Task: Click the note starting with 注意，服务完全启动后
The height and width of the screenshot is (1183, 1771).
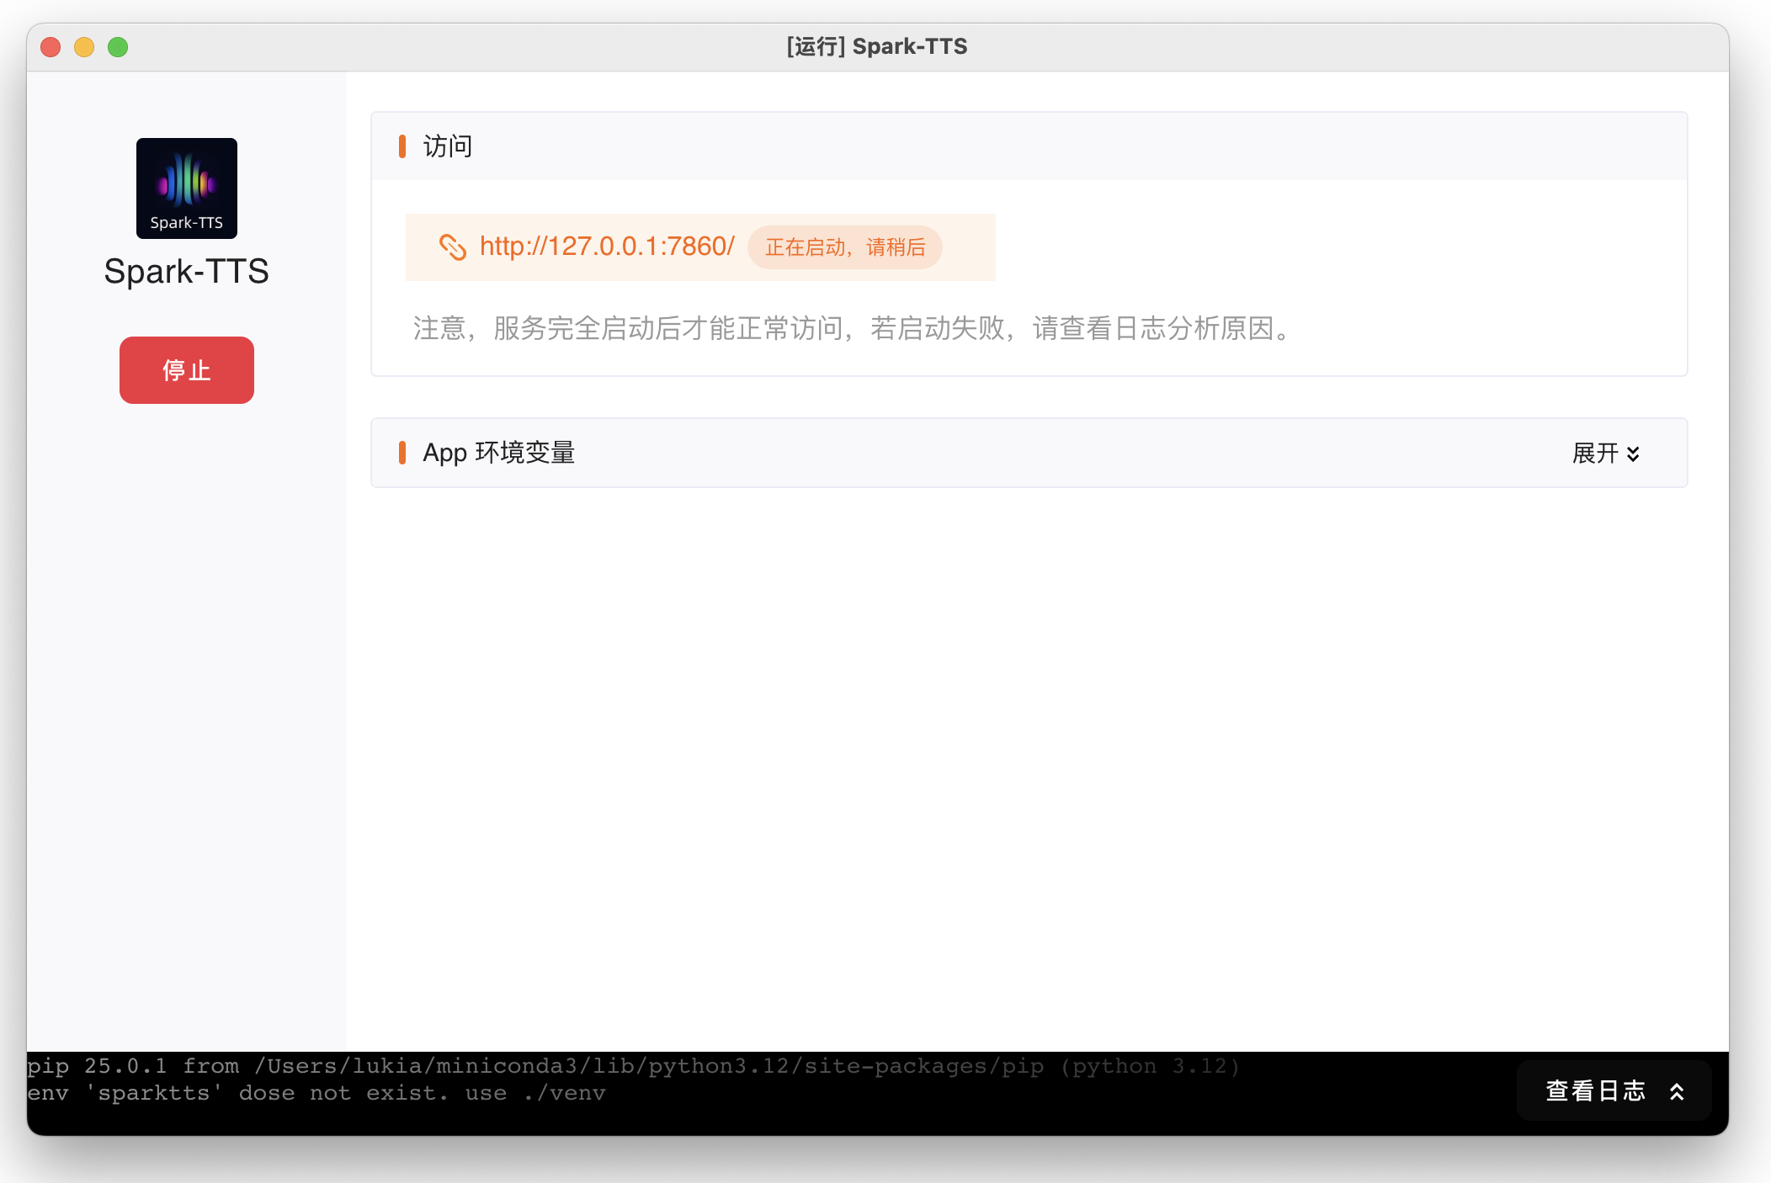Action: coord(852,328)
